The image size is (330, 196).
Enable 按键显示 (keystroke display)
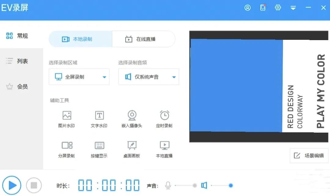point(99,149)
